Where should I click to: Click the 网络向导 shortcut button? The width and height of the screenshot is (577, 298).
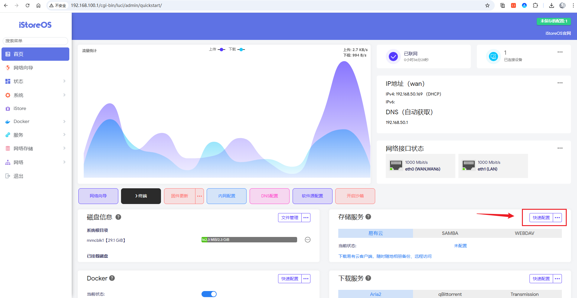coord(98,196)
